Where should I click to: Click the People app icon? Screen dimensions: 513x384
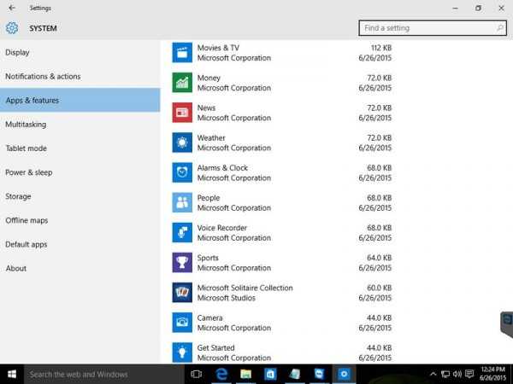coord(182,203)
